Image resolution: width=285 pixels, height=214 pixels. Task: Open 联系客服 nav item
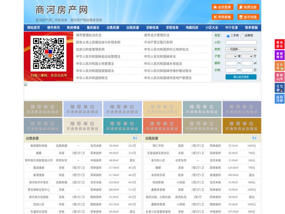tap(251, 27)
